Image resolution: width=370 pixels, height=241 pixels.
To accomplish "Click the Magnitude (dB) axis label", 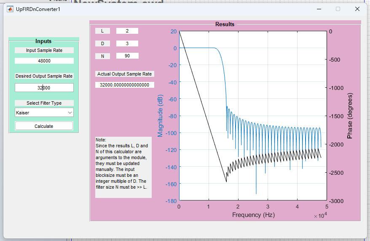I will pos(160,116).
